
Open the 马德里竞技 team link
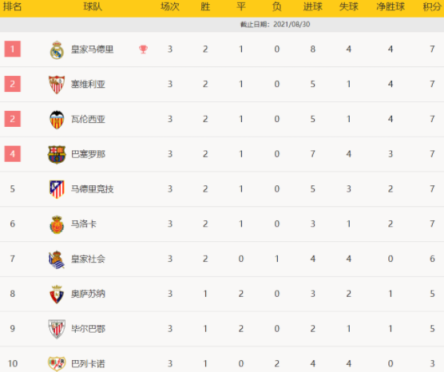tap(92, 189)
